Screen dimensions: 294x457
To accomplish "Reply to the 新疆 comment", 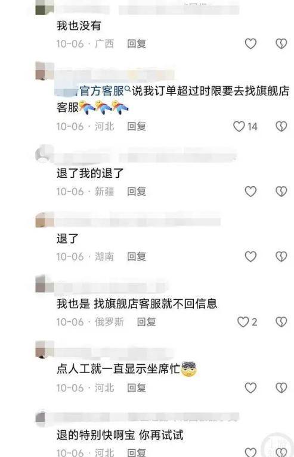I will (137, 192).
